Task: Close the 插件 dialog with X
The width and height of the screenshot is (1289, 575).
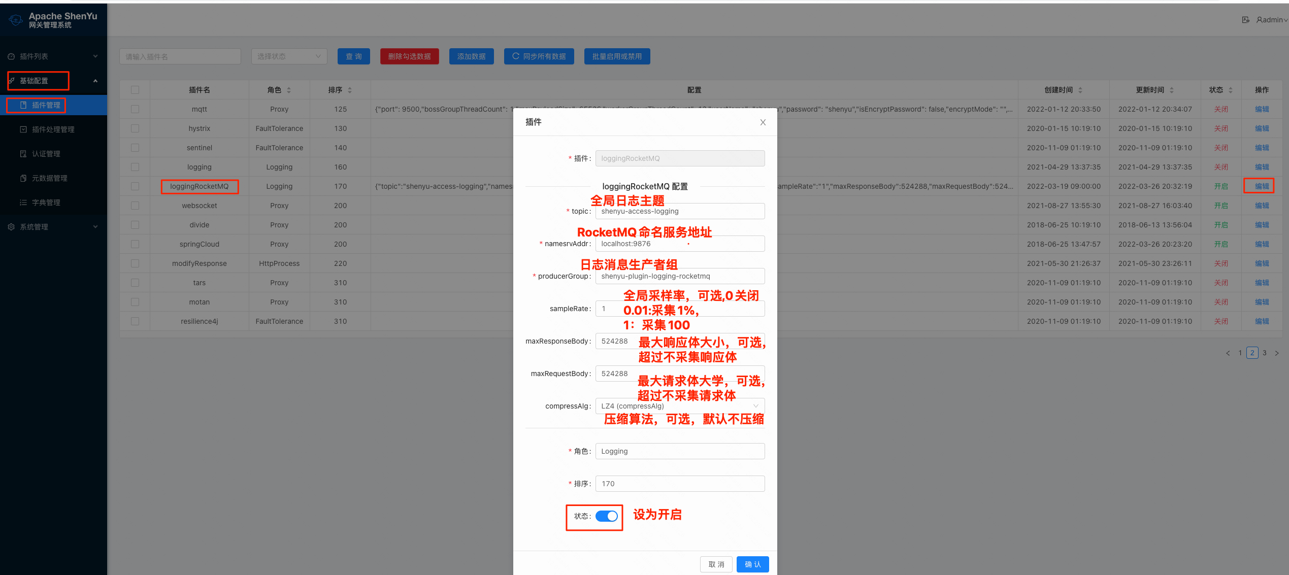Action: pos(763,122)
